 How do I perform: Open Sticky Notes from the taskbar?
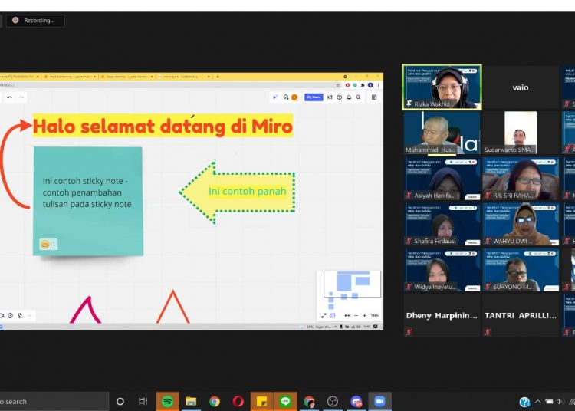262,402
